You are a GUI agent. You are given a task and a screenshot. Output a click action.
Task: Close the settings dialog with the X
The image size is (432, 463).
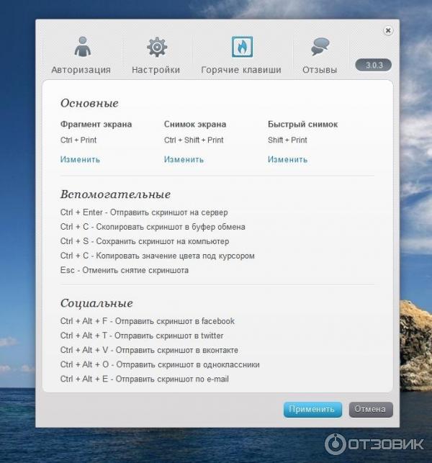point(388,30)
